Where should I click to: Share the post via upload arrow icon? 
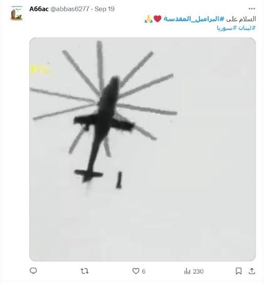tap(252, 271)
